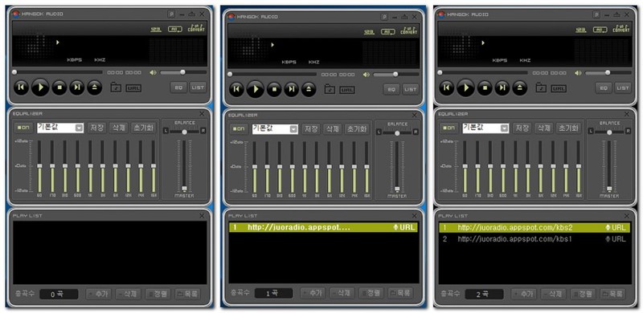The height and width of the screenshot is (313, 643).
Task: Toggle EQ panel in the empty-playlist player
Action: 178,87
